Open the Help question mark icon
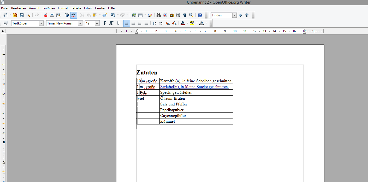This screenshot has height=182, width=368. [200, 15]
